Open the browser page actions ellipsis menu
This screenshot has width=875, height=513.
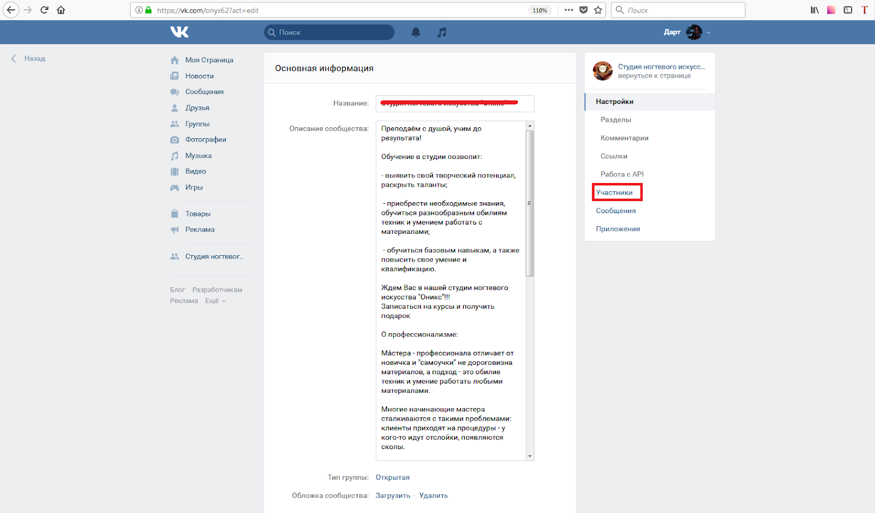click(x=569, y=10)
